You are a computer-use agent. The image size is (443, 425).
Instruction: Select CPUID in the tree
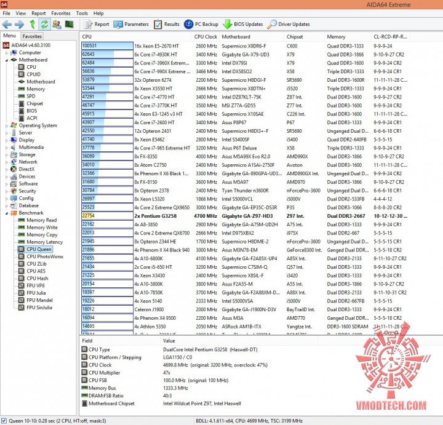[30, 74]
